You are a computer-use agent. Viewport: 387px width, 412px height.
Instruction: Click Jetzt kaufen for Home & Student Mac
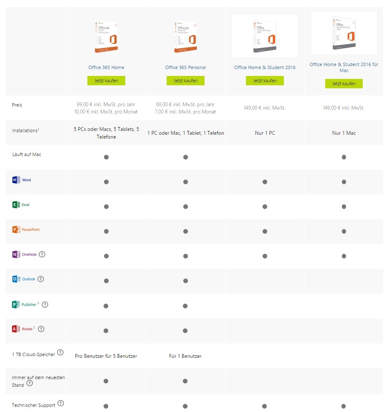344,84
